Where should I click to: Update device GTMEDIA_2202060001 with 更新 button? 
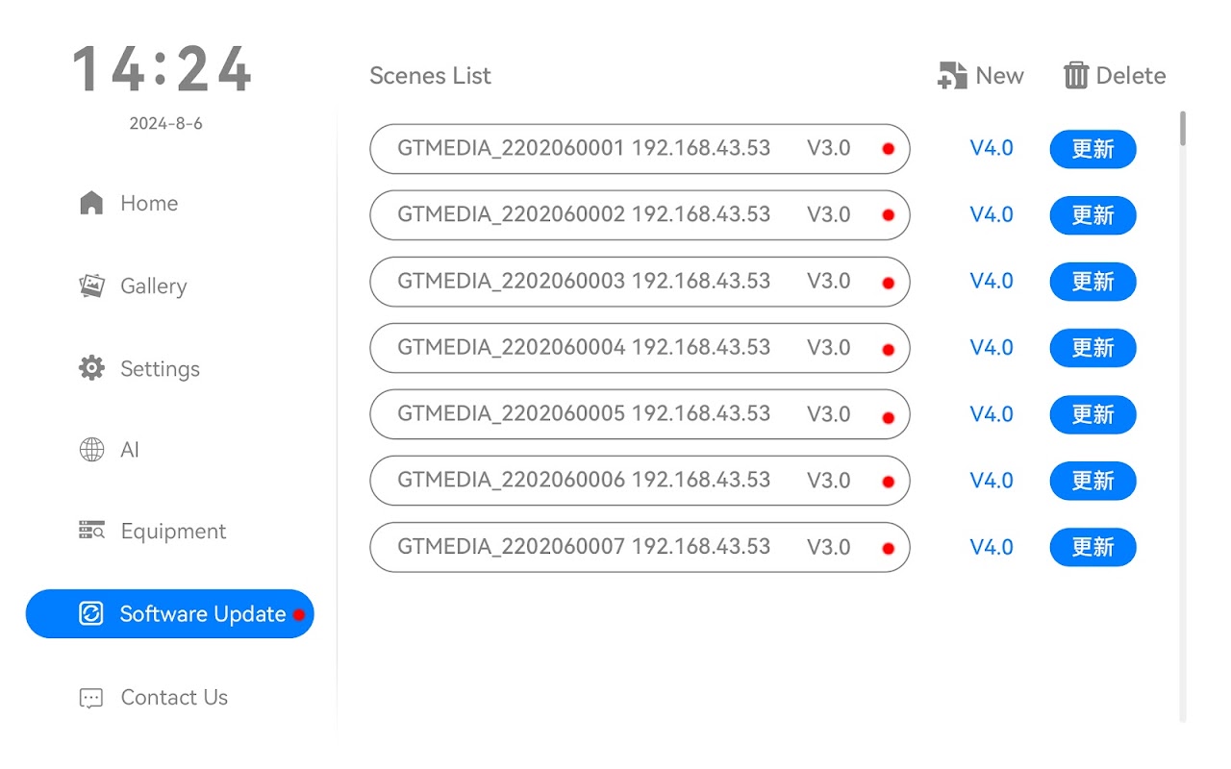pos(1093,149)
